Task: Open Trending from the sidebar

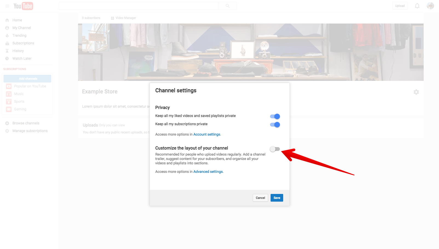Action: pyautogui.click(x=19, y=36)
